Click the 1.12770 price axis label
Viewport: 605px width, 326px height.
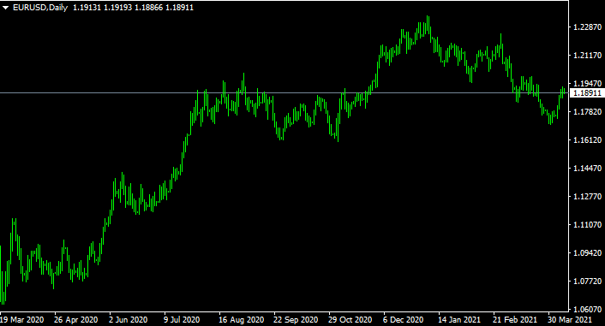[x=588, y=197]
